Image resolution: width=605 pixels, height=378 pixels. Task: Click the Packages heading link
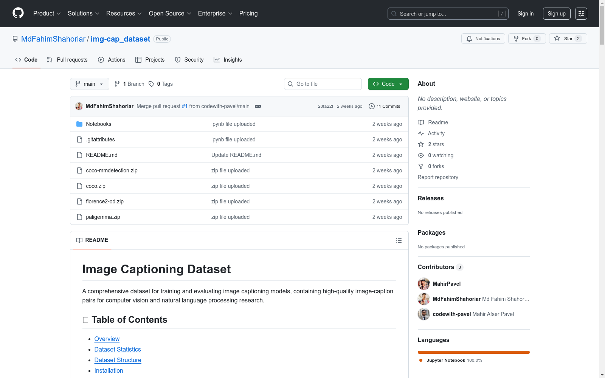point(431,232)
